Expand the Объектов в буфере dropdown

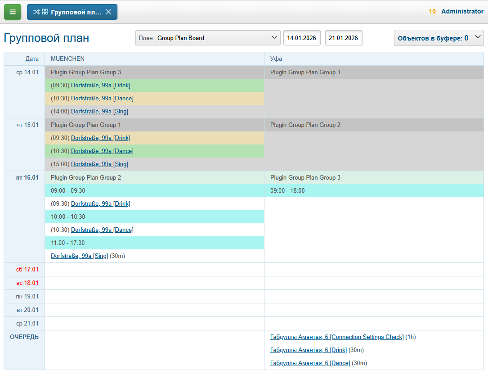click(438, 38)
